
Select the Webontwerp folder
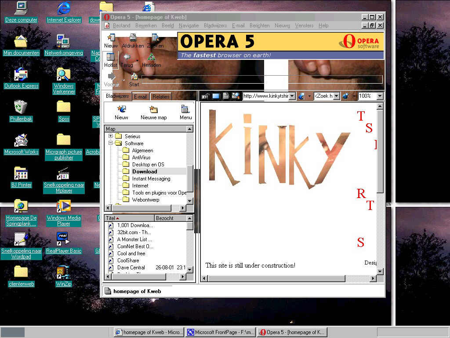point(145,200)
